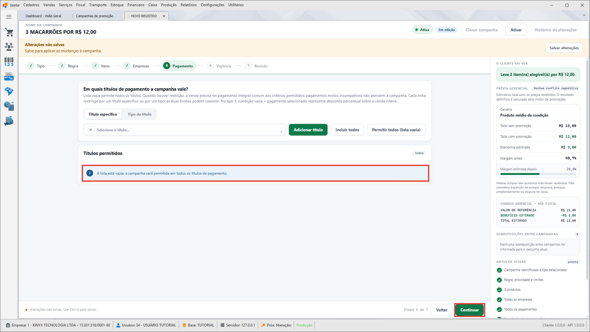Screen dimensions: 590x332
Task: Go to the Itens step
Action: click(101, 66)
